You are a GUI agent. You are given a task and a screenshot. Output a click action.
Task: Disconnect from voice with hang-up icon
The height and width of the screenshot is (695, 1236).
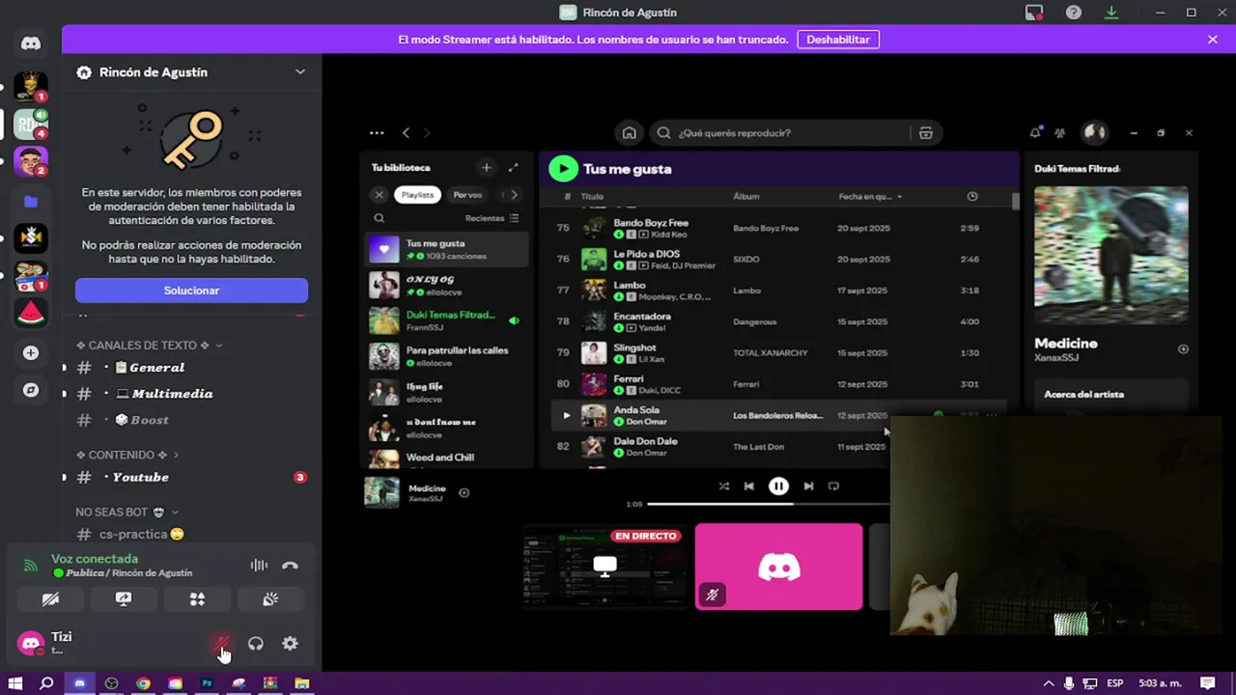pos(290,566)
